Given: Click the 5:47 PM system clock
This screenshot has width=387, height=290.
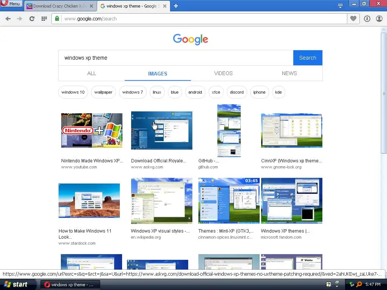Looking at the screenshot, I should point(373,285).
